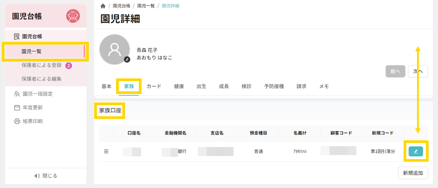Screen dimensions: 438x188
Task: Click the 年度更新 calendar icon
Action: tap(17, 107)
